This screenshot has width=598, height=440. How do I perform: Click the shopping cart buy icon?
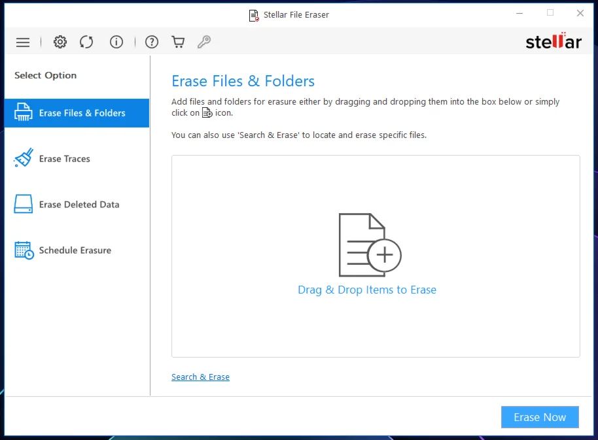[x=178, y=42]
